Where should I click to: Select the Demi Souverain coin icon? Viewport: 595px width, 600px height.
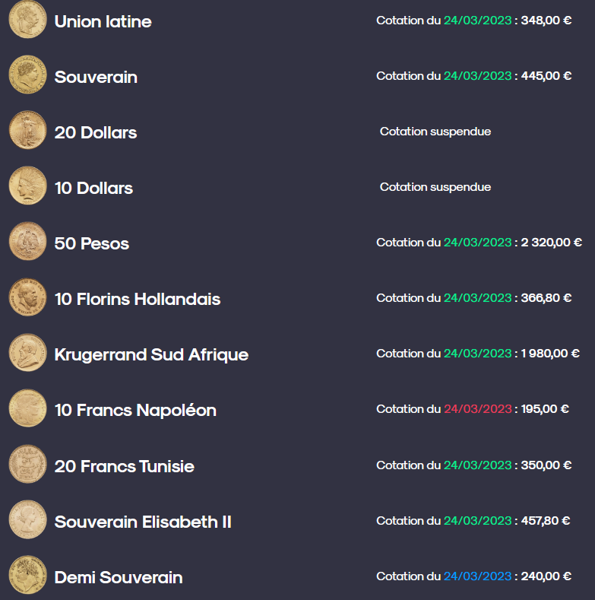pos(27,575)
